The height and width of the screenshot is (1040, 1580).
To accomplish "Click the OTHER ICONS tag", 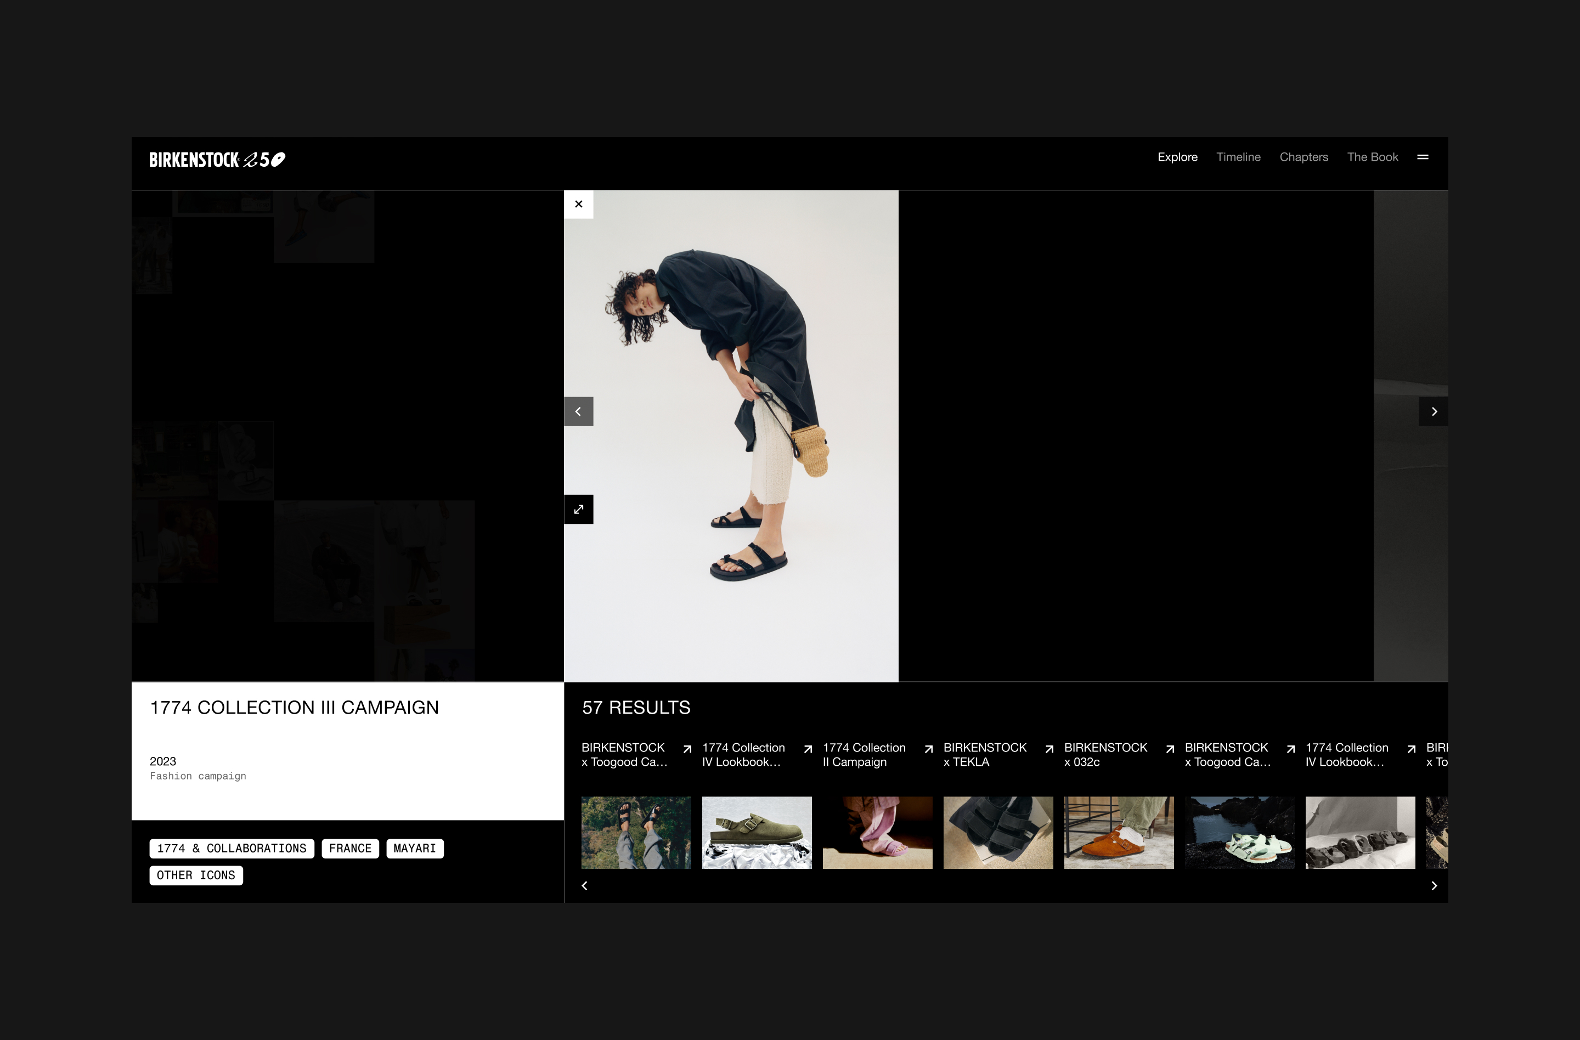I will [196, 875].
